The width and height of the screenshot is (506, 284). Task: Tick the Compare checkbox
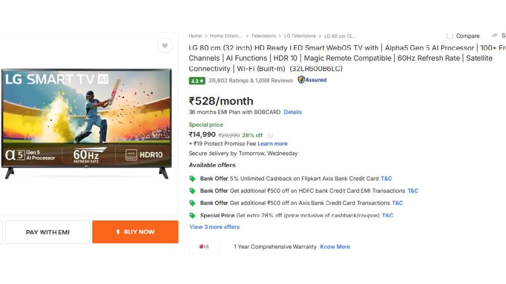click(450, 36)
